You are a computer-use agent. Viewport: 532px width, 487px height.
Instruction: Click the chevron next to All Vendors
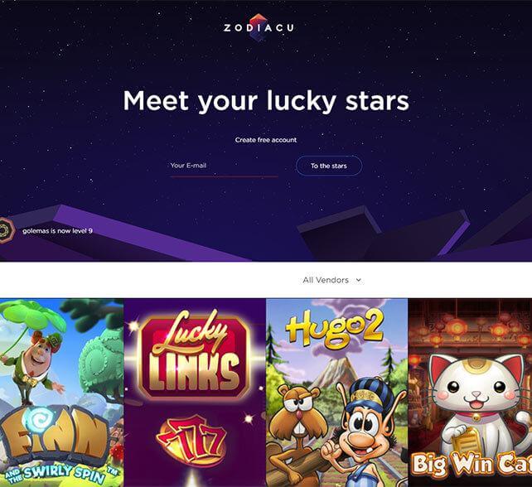coord(358,280)
